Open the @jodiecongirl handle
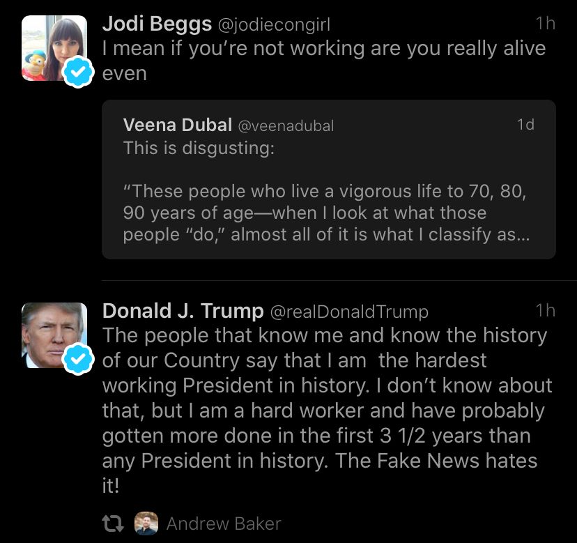The width and height of the screenshot is (577, 543). coord(274,25)
